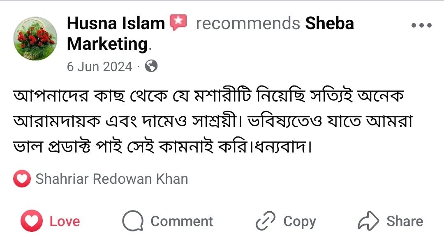
Task: Click the small heart reaction icon beside Shahriar
Action: click(x=22, y=179)
